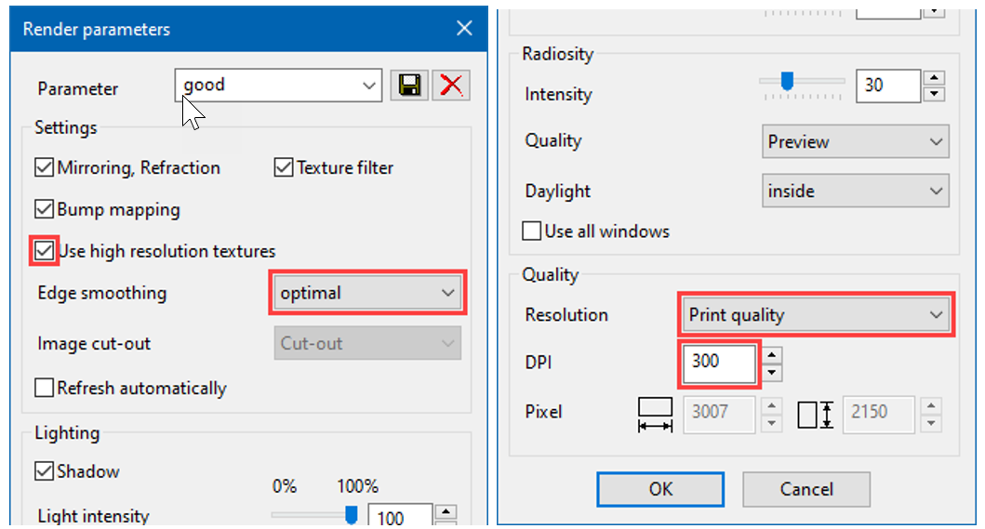Decrease Radiosity Intensity with down arrow
The image size is (985, 529).
pyautogui.click(x=936, y=95)
